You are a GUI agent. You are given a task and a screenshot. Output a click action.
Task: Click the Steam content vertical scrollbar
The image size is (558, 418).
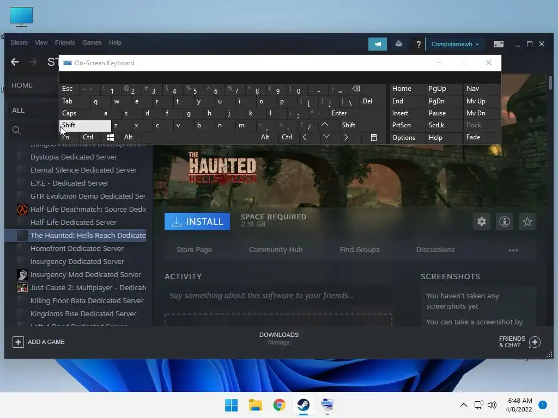(x=550, y=83)
